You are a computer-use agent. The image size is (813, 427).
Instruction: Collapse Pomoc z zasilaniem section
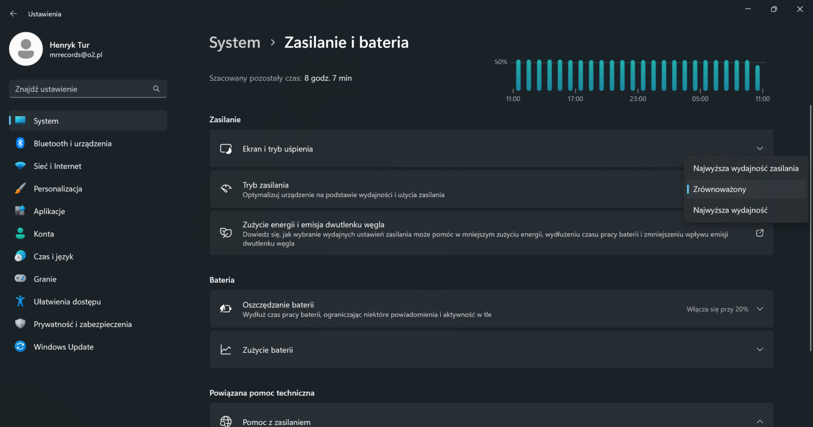[x=760, y=421]
